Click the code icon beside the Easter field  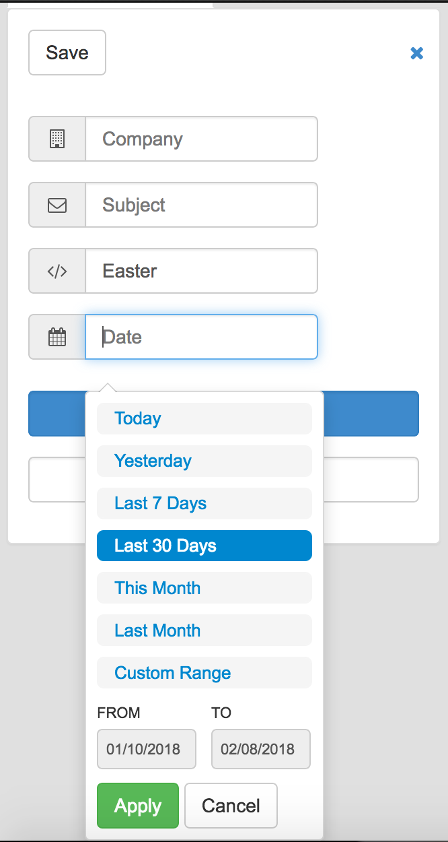tap(57, 271)
